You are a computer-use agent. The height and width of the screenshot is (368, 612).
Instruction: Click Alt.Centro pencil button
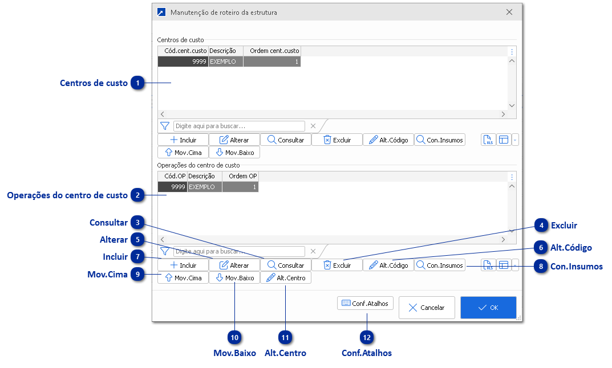[x=286, y=278]
